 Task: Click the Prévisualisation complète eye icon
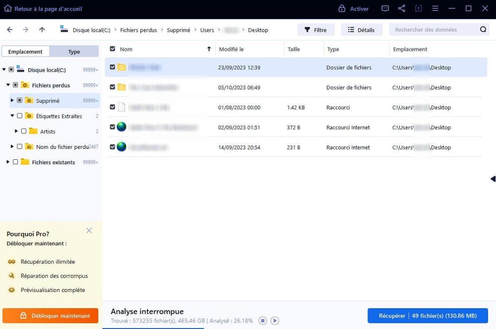[12, 290]
